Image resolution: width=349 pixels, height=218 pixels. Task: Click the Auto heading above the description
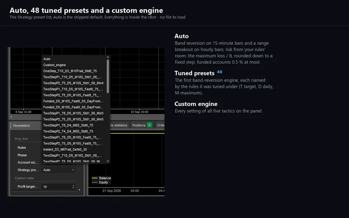181,36
